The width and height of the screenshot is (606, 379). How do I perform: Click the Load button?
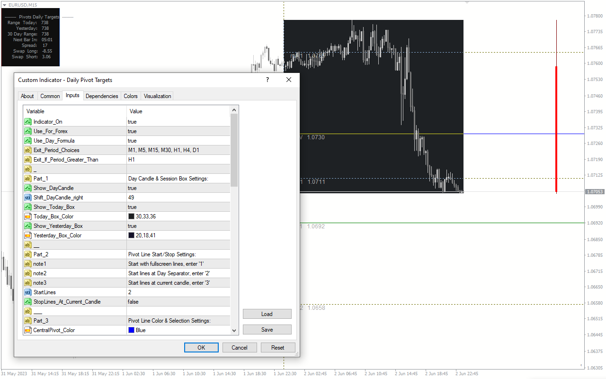267,314
